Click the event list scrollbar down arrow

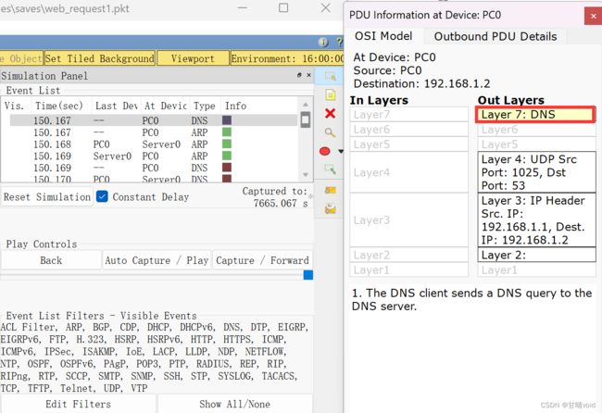(306, 175)
